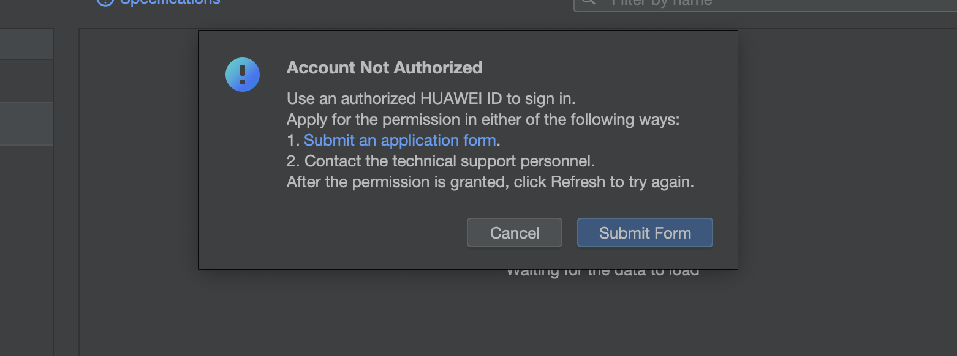Select the top highlighted row in the left panel
Screen dimensions: 957x356
tap(26, 44)
